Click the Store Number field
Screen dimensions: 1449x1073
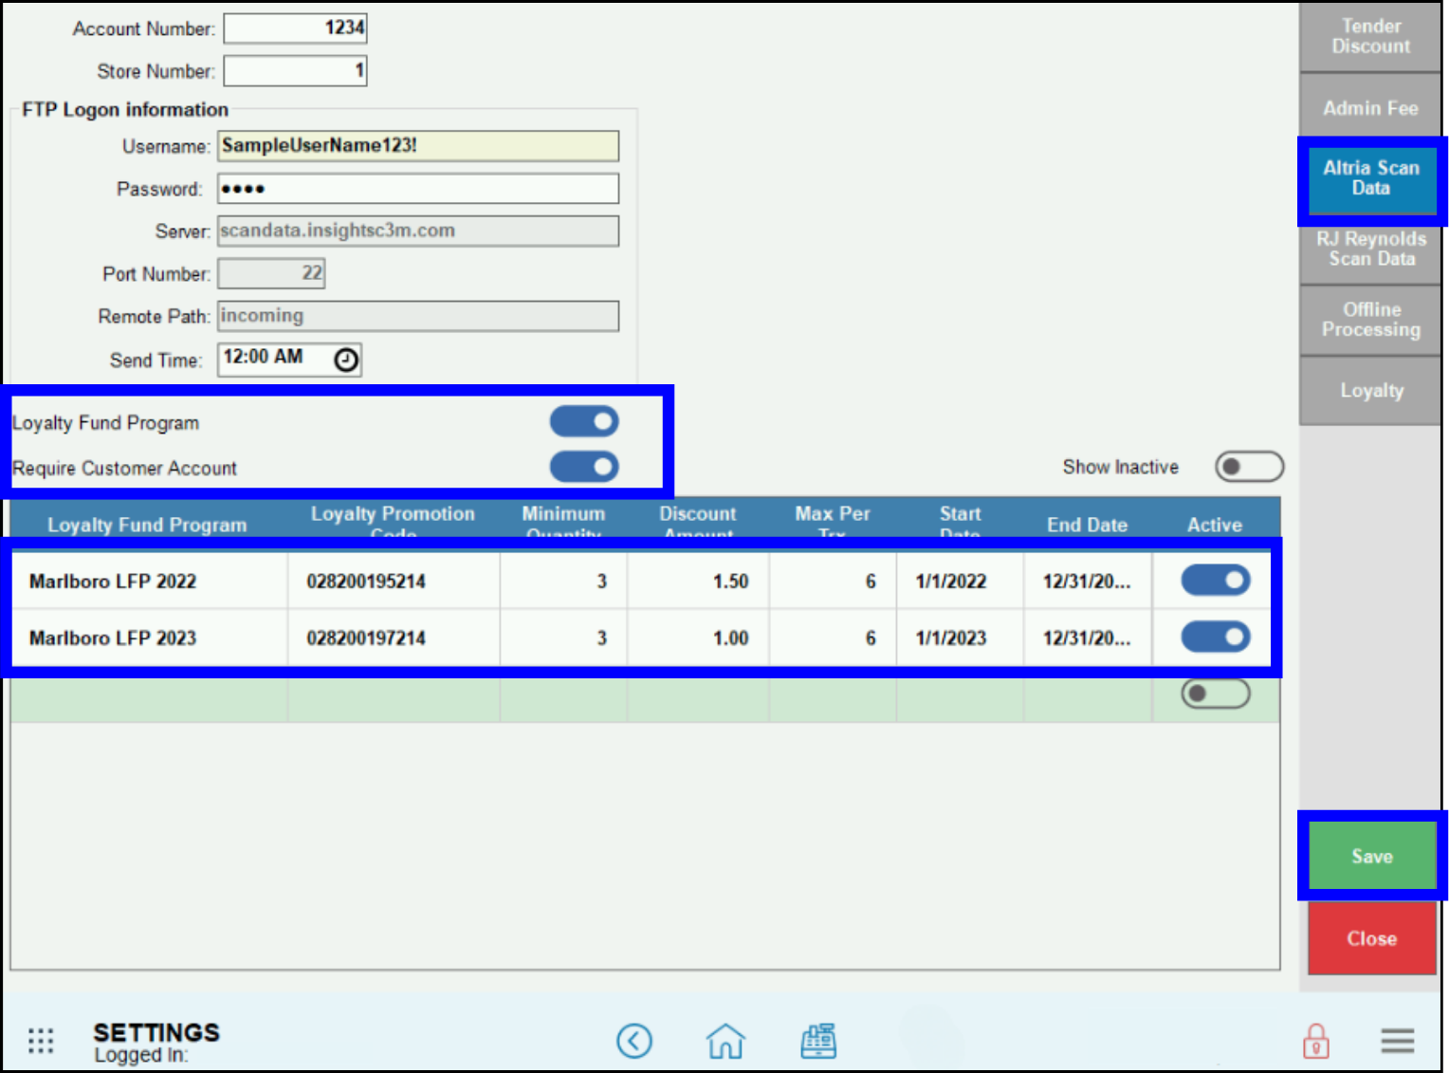[295, 70]
